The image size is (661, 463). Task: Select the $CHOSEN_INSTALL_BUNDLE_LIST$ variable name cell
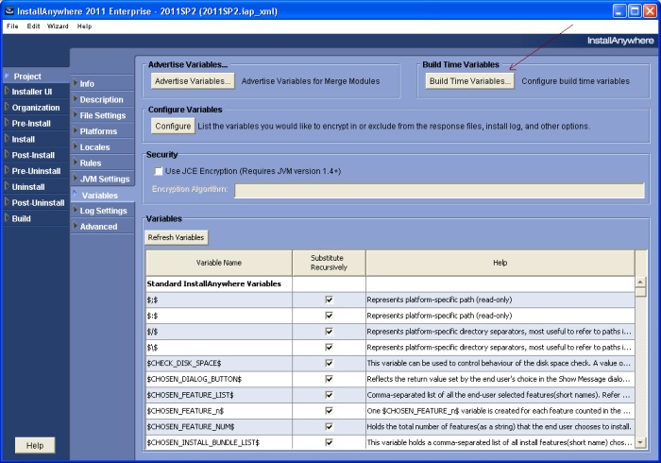point(219,442)
